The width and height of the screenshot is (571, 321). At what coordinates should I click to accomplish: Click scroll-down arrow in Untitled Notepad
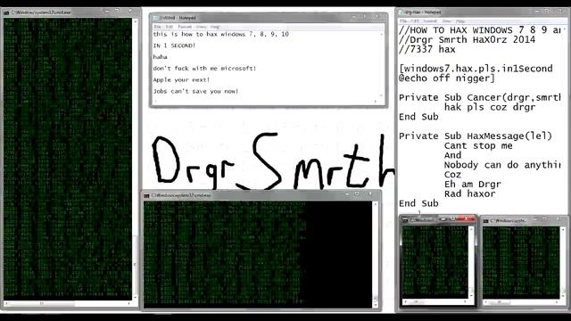pos(381,95)
